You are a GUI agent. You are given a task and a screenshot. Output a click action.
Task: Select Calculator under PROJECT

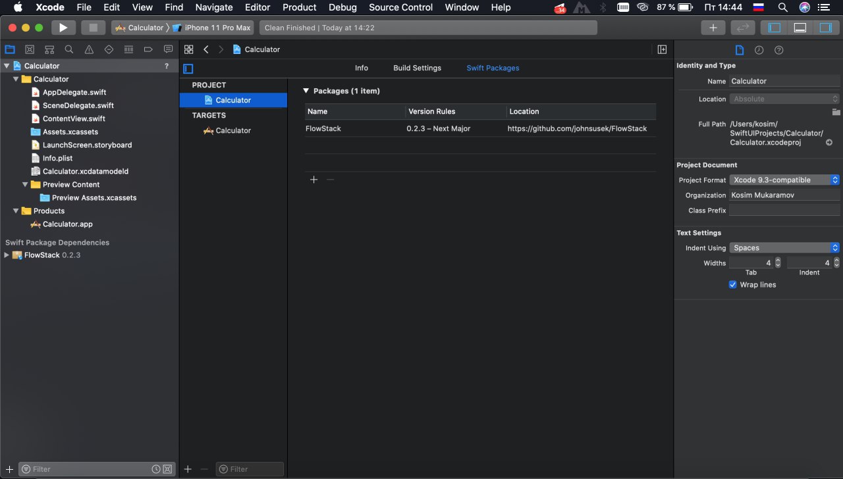pos(234,100)
